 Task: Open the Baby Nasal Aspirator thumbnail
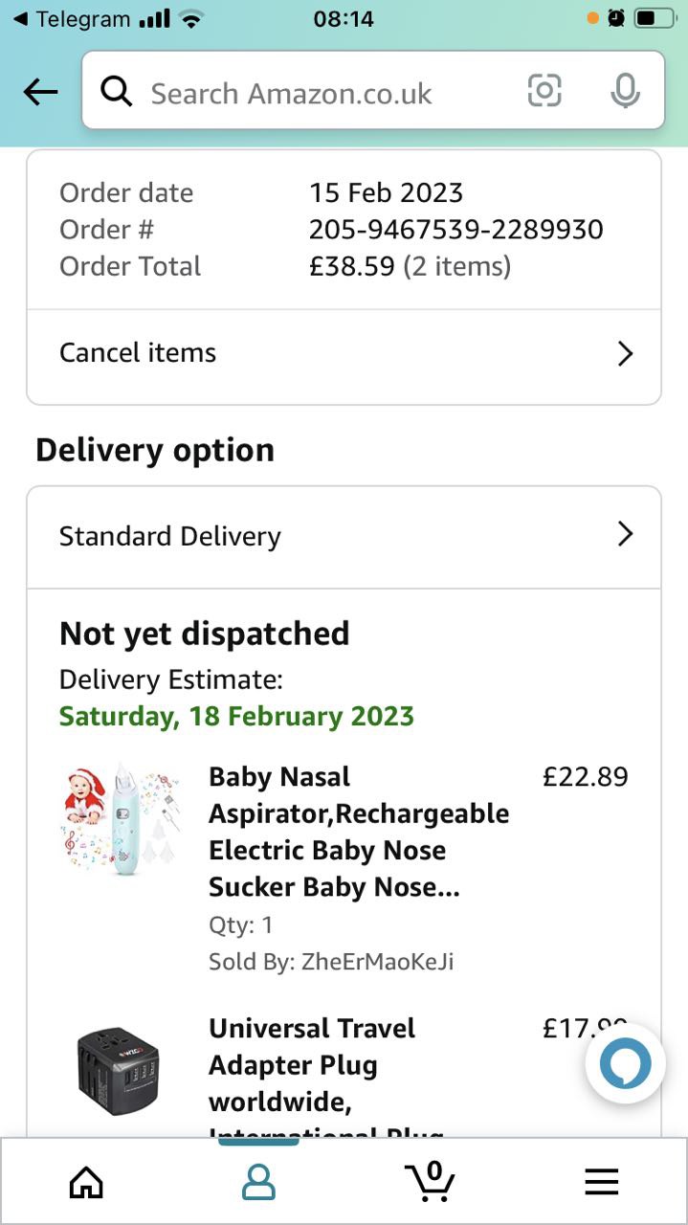pyautogui.click(x=121, y=820)
